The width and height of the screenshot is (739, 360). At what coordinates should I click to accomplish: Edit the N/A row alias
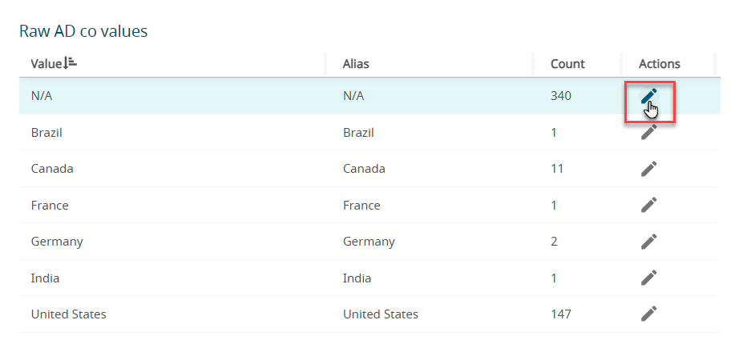[x=648, y=97]
